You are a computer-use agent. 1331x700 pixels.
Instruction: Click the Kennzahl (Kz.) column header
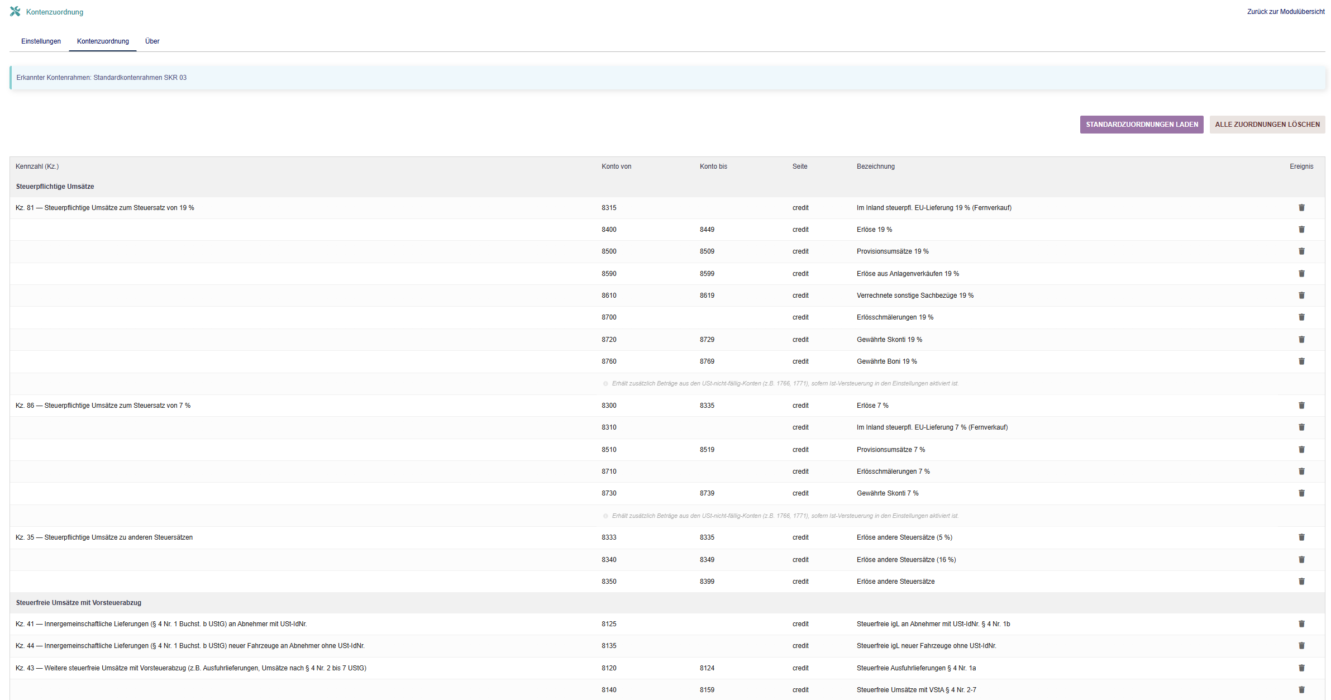coord(37,166)
